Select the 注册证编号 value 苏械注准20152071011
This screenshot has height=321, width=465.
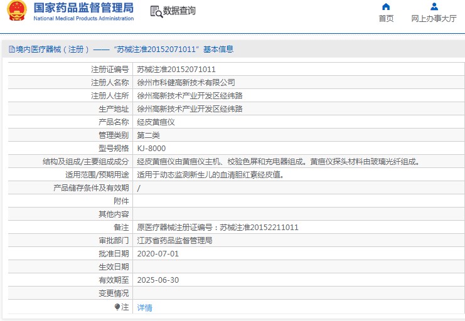(176, 70)
